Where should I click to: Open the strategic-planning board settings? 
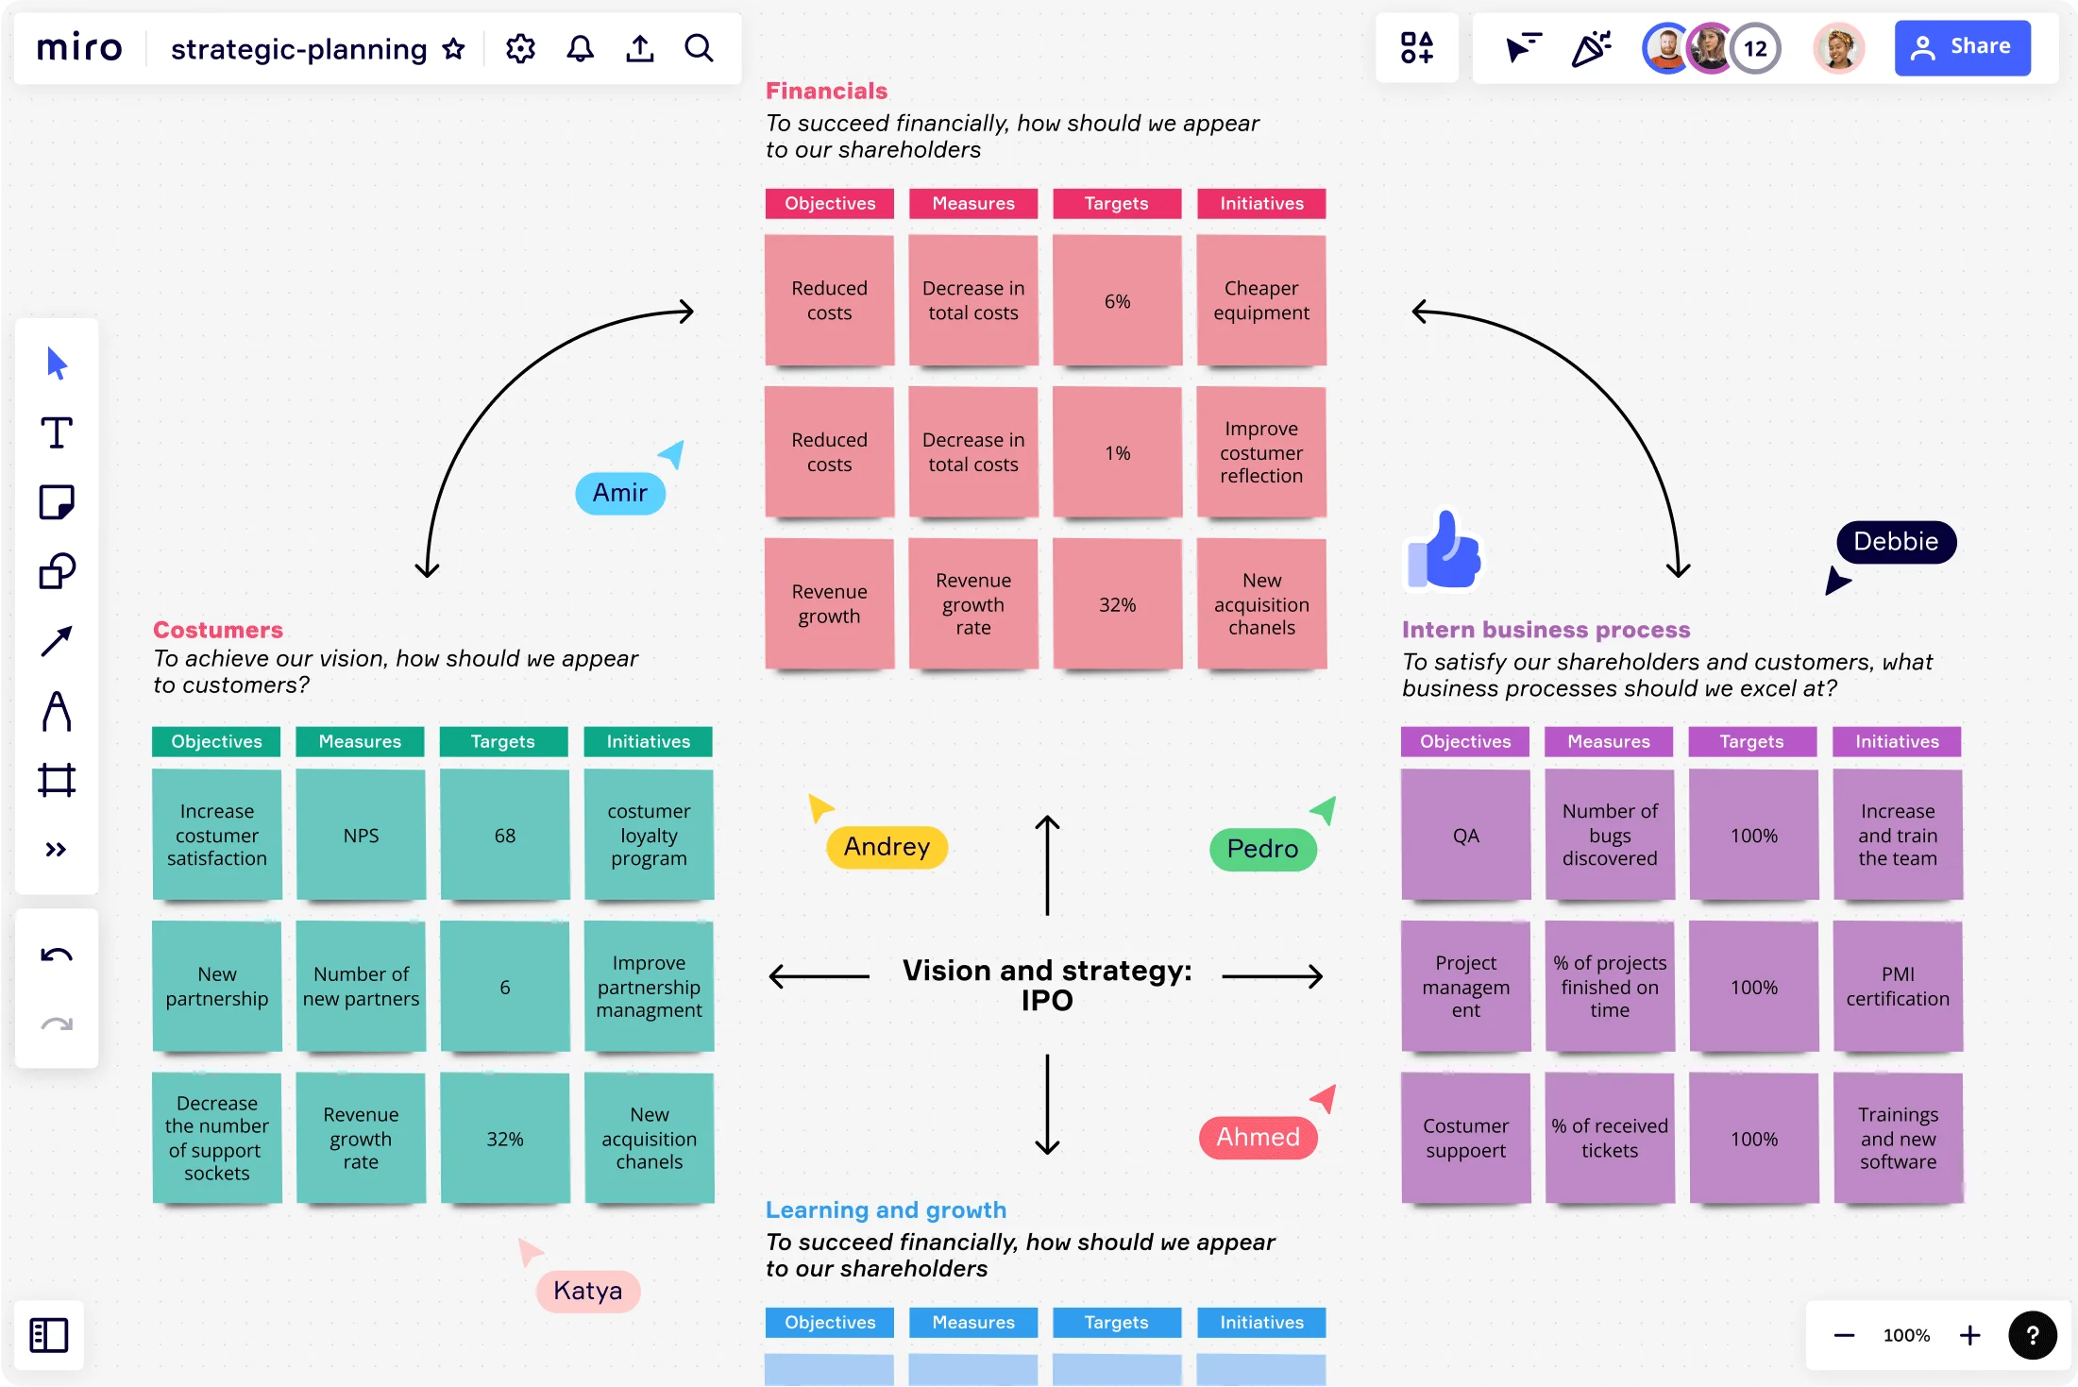[x=520, y=45]
